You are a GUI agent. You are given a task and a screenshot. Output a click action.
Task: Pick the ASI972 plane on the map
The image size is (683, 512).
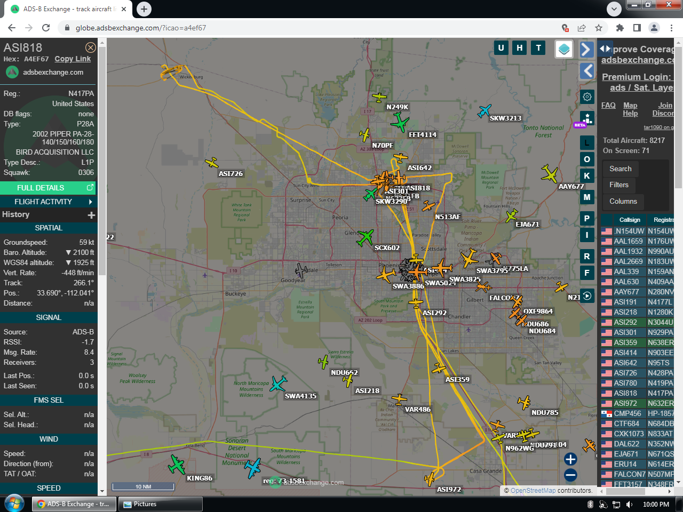click(430, 479)
